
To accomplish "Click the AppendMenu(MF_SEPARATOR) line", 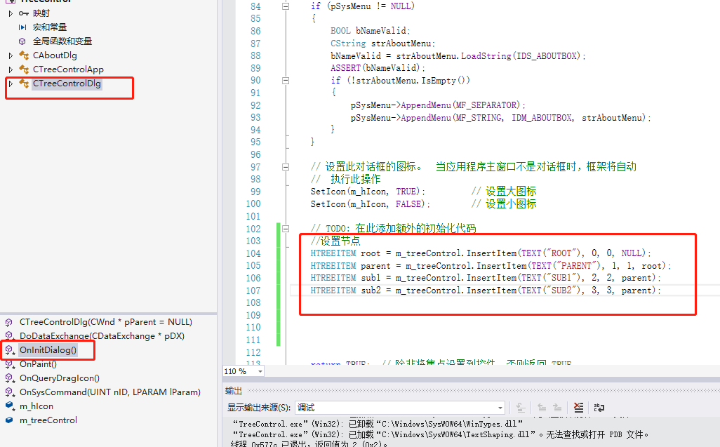I will click(438, 105).
